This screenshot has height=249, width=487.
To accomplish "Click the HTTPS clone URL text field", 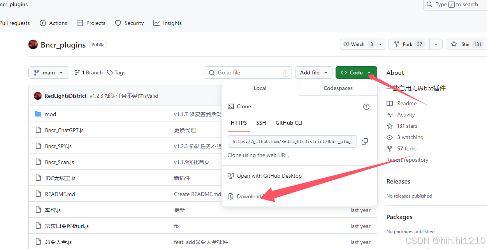I will [x=292, y=141].
